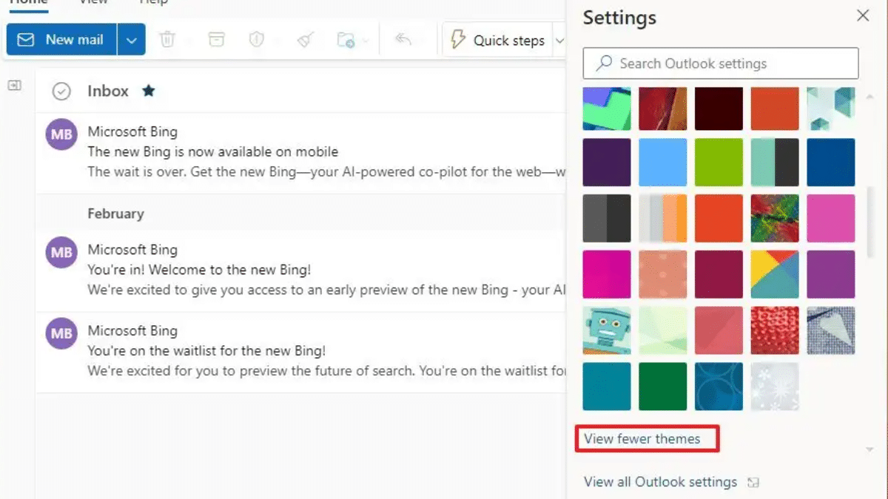Screen dimensions: 888x499
Task: Select the red knit texture theme
Action: pos(775,330)
